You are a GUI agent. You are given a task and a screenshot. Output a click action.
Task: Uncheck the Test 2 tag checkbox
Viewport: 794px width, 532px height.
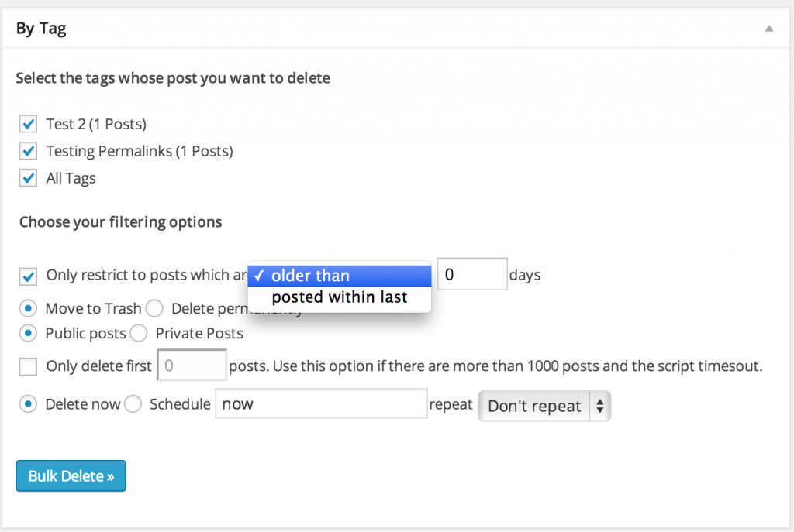pyautogui.click(x=28, y=124)
